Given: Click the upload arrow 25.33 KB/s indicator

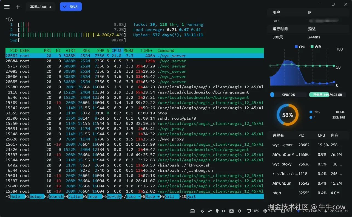Looking at the screenshot, I should pos(309,211).
